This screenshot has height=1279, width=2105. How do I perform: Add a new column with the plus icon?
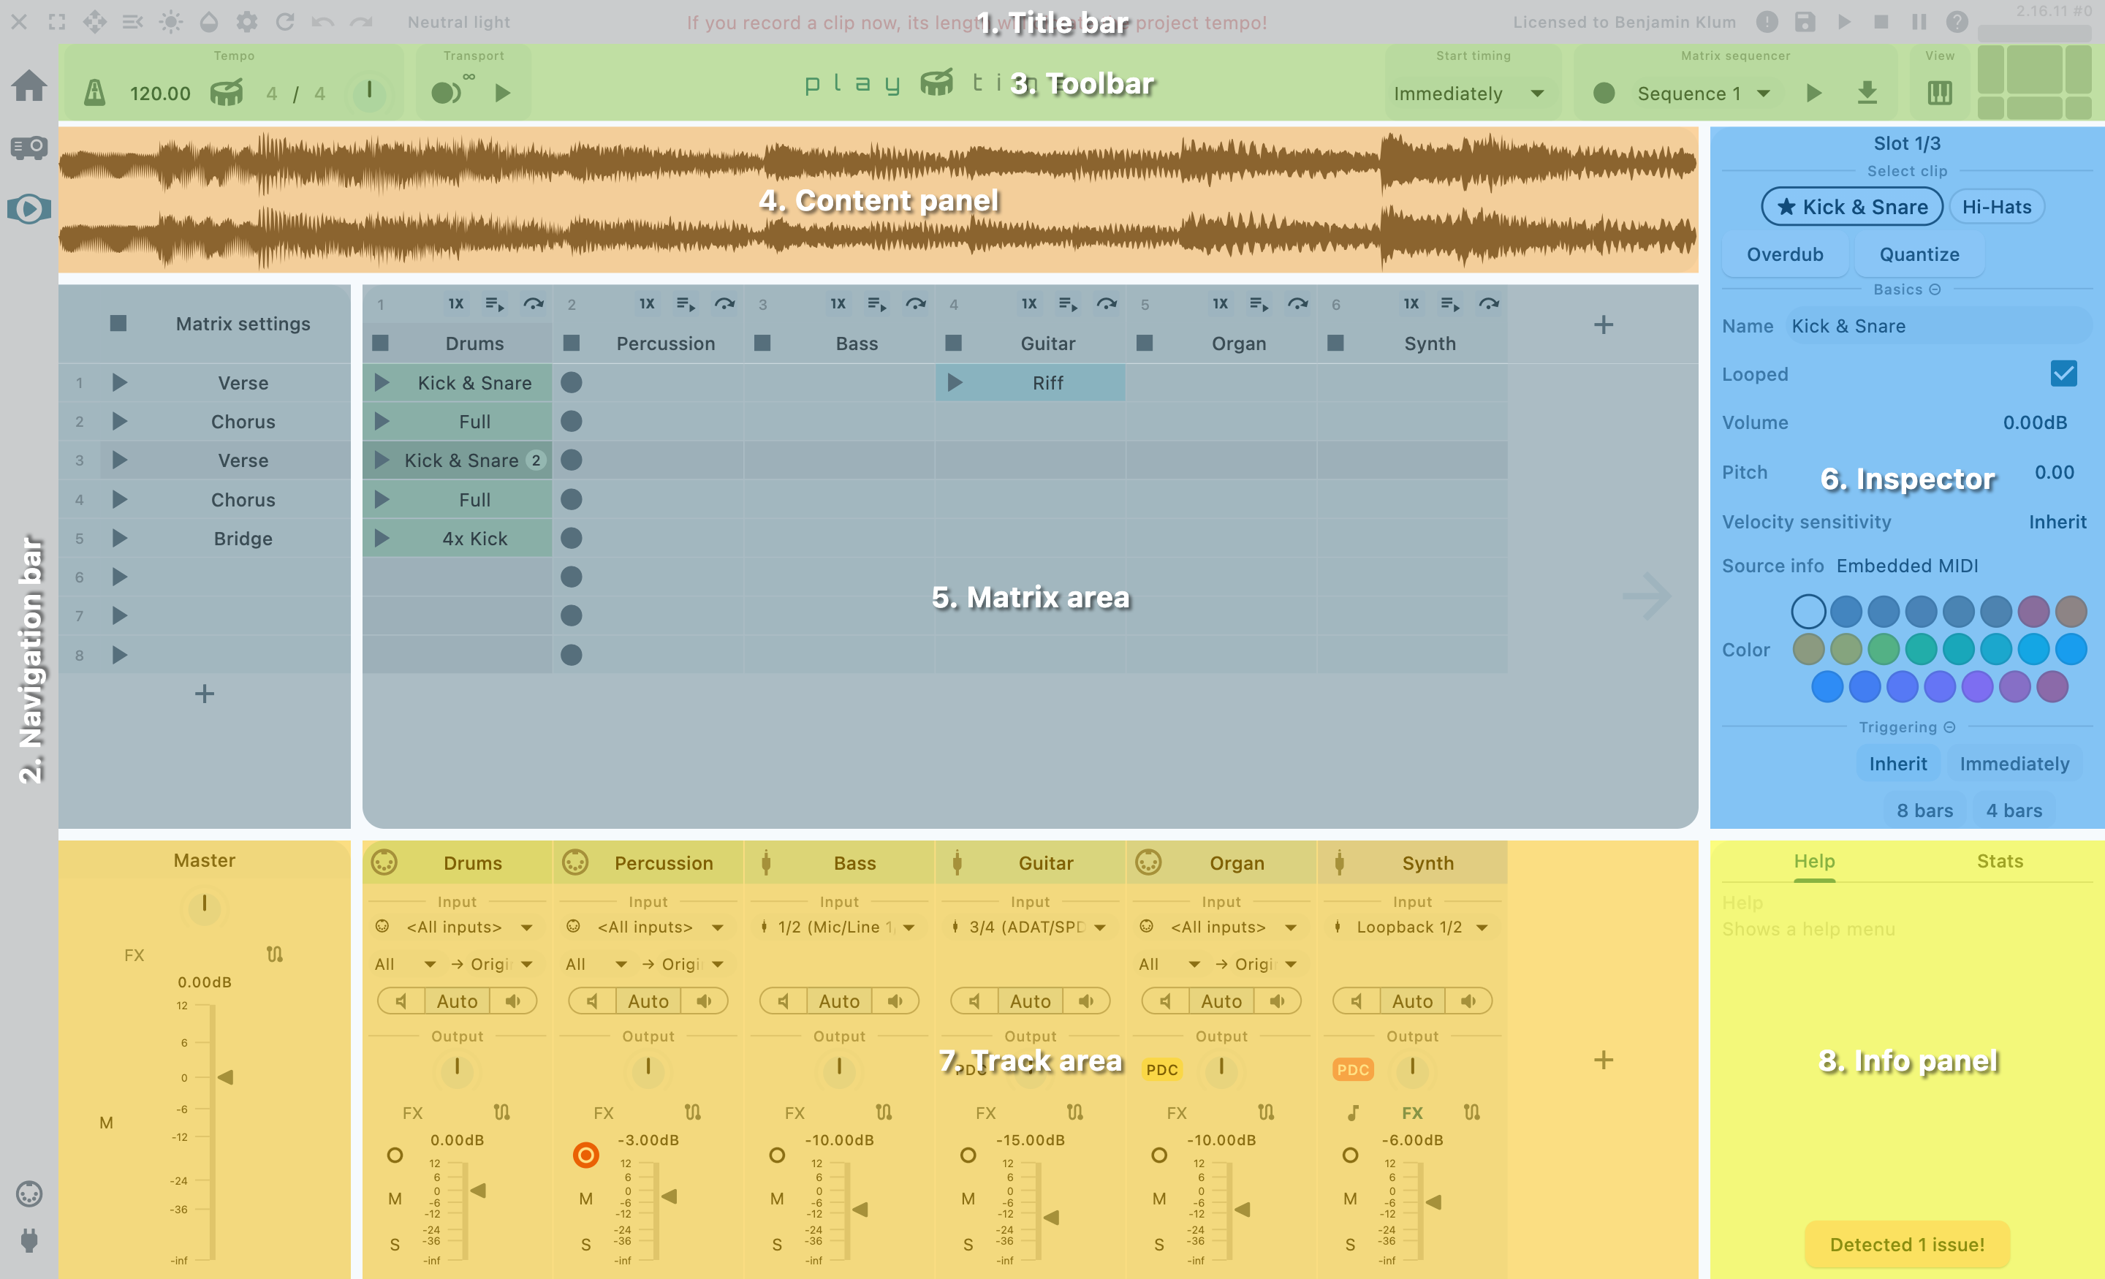[1604, 325]
